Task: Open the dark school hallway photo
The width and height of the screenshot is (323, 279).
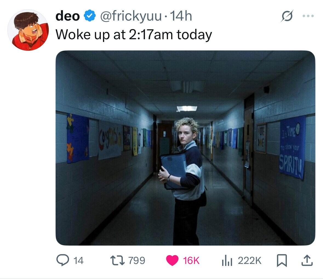Action: coord(185,148)
